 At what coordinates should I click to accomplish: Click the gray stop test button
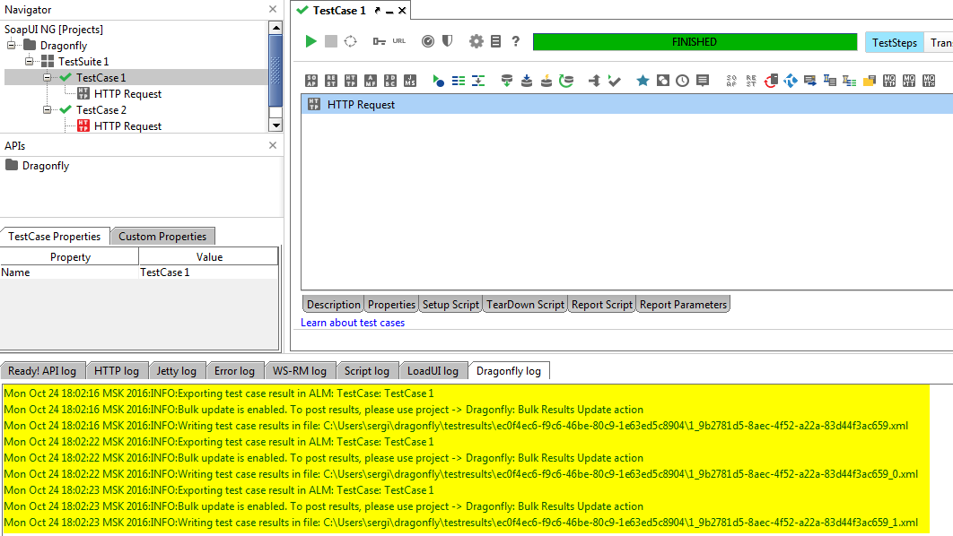point(331,41)
